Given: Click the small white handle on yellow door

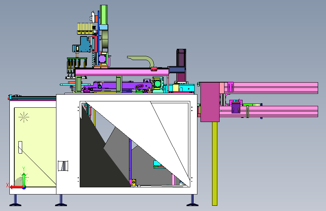Looking at the screenshot, I should (20, 148).
